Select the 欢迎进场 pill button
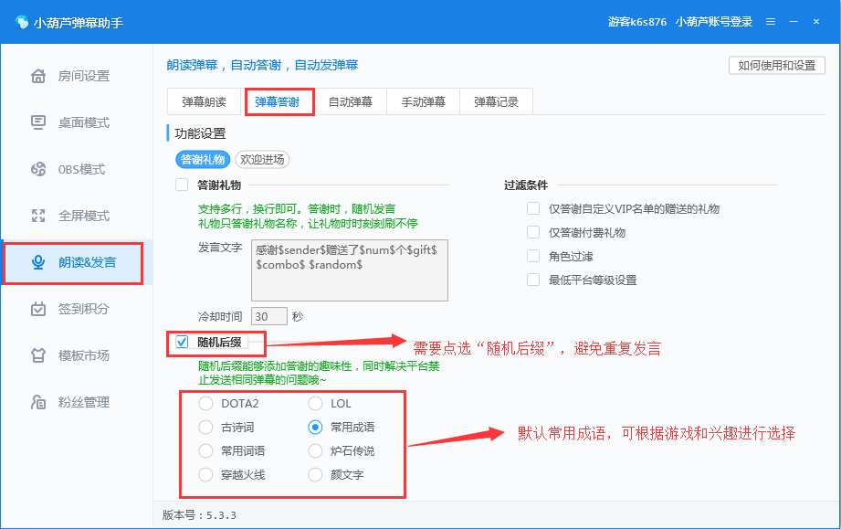The height and width of the screenshot is (529, 841). [262, 159]
